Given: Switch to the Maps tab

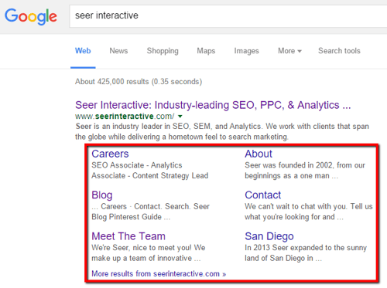Looking at the screenshot, I should click(206, 51).
